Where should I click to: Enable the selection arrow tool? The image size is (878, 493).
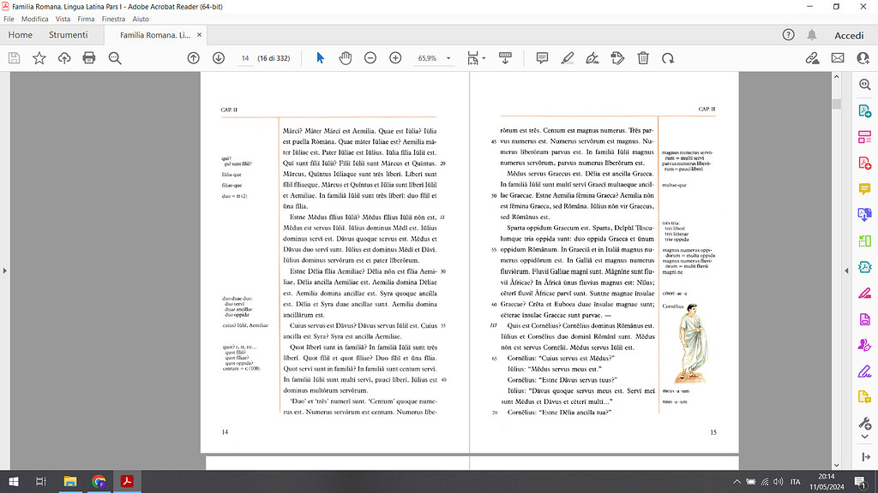point(320,57)
